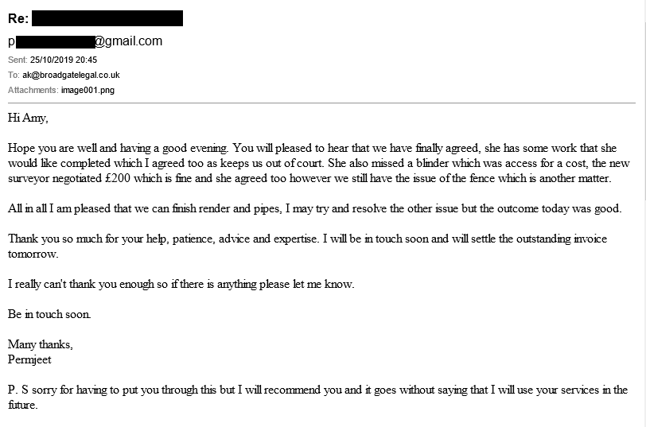Click the 'Hi Amy,' greeting line
The image size is (646, 427).
click(28, 118)
